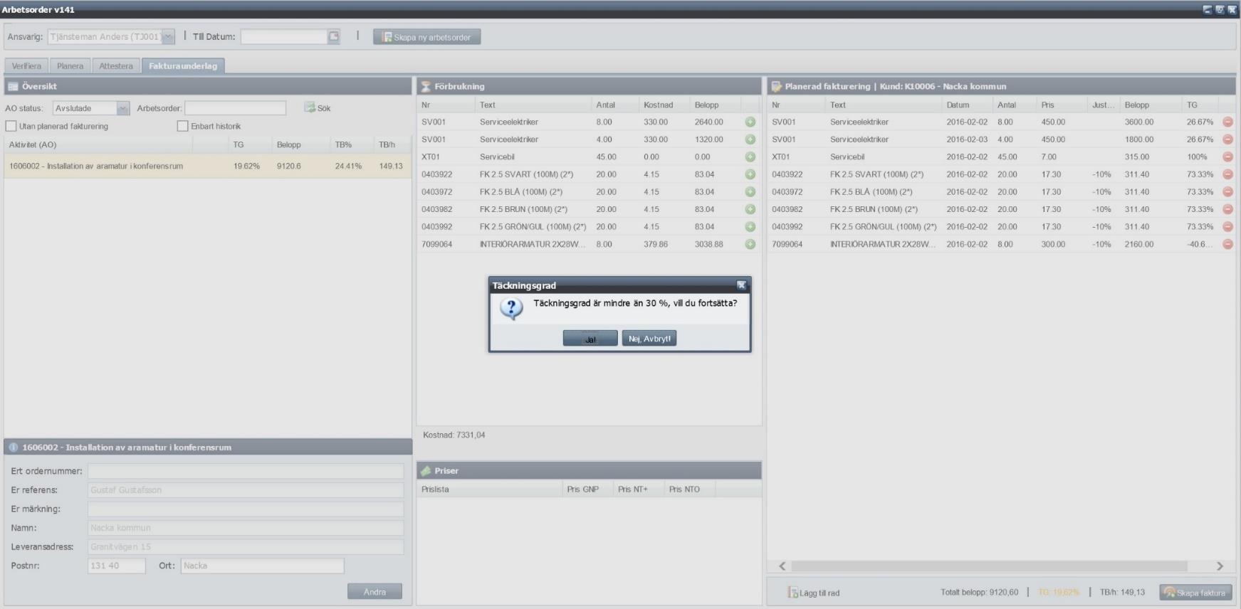Confirm with Ja! in Täckningsgrad dialog
Image resolution: width=1241 pixels, height=609 pixels.
click(x=590, y=339)
